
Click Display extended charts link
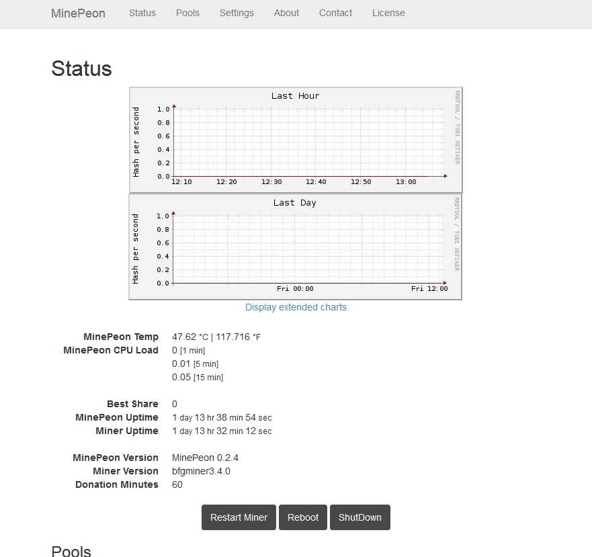click(x=296, y=307)
